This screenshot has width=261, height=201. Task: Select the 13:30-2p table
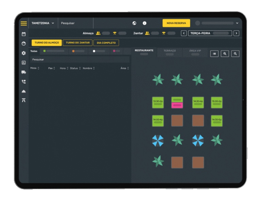click(x=158, y=103)
